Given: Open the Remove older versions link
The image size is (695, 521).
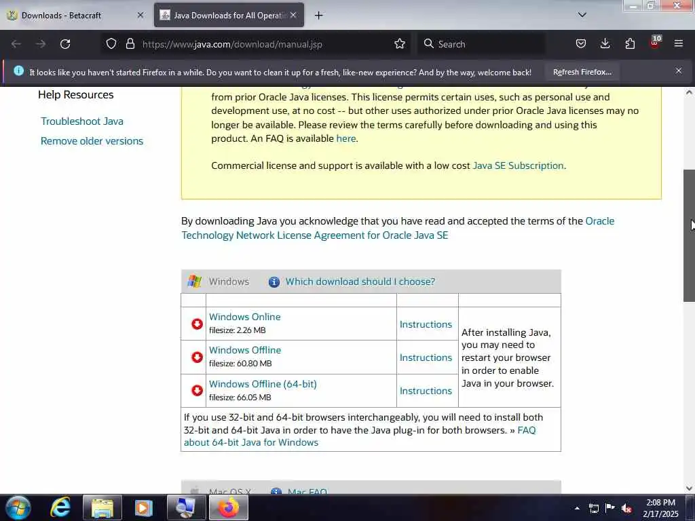Looking at the screenshot, I should coord(92,141).
